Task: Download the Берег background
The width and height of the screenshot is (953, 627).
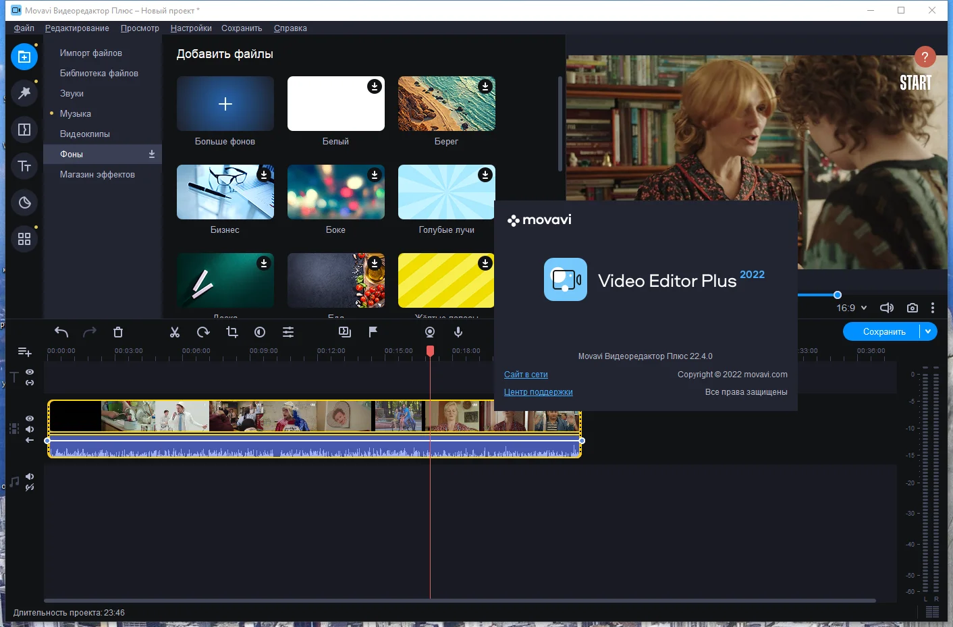Action: [485, 86]
